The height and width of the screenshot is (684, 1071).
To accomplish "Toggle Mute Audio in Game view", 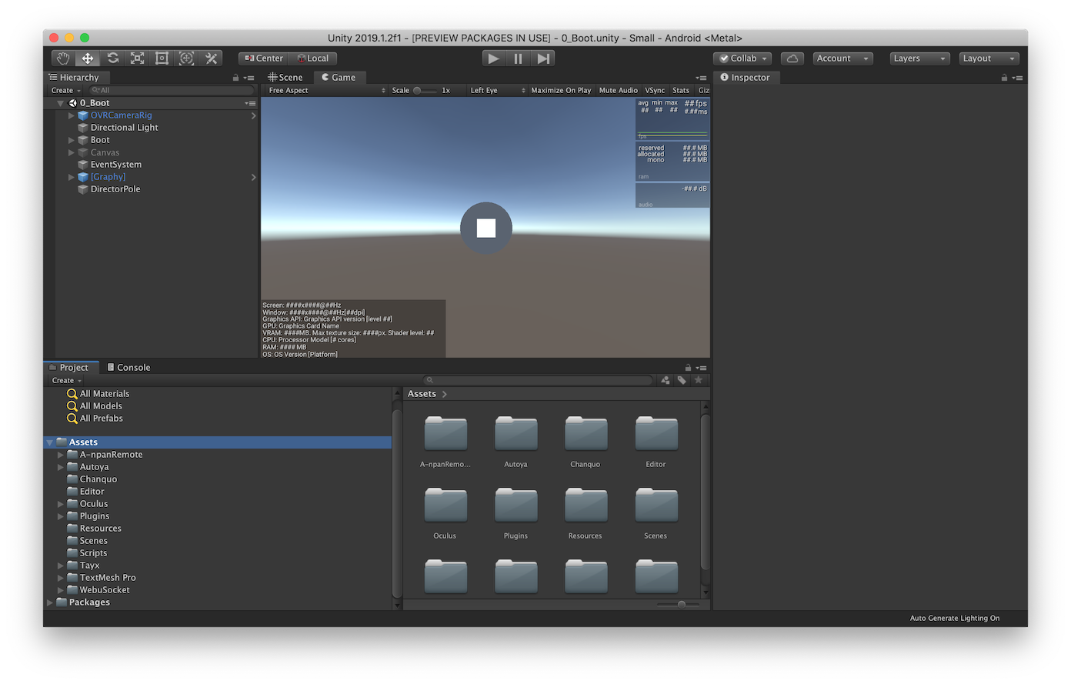I will point(619,91).
